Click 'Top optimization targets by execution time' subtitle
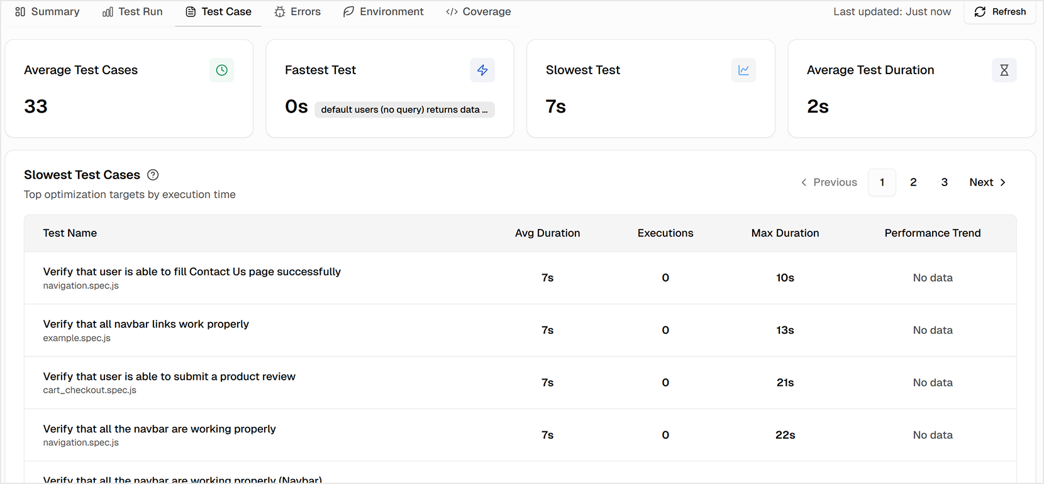 pos(130,195)
